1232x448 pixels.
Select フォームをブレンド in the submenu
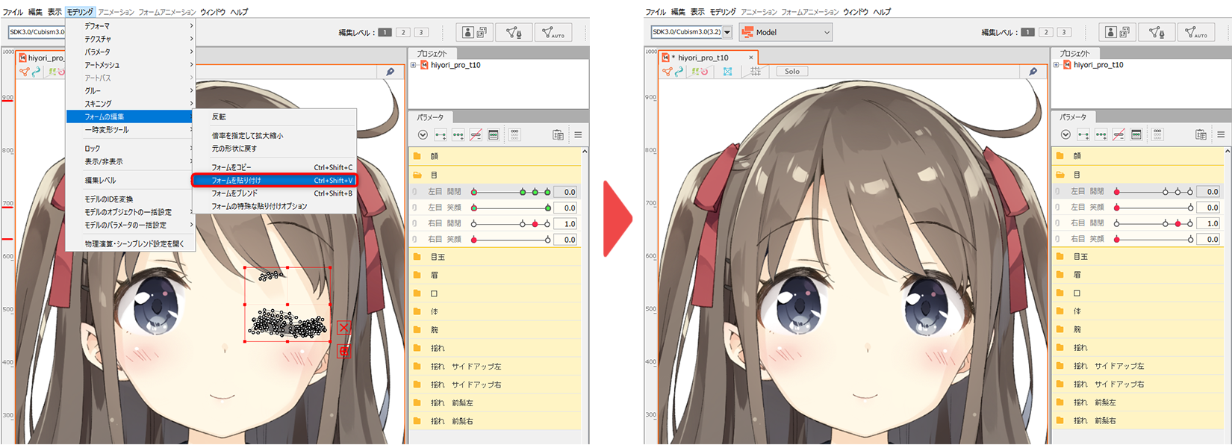pos(234,193)
